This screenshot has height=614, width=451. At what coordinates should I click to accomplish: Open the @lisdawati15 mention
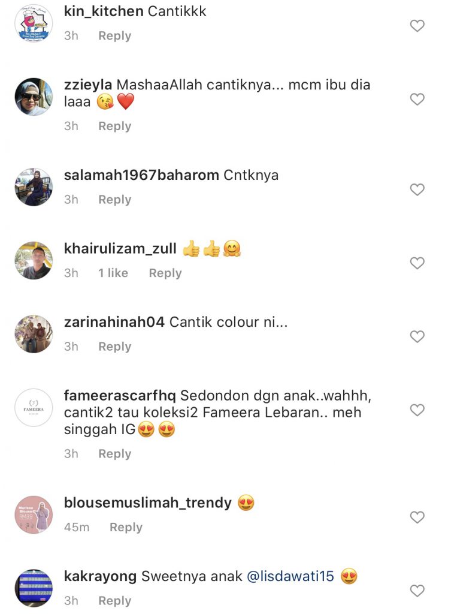290,576
